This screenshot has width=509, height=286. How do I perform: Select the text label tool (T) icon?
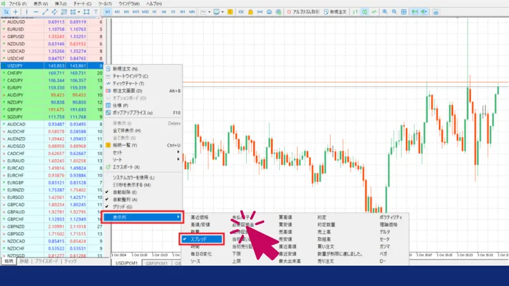click(95, 12)
